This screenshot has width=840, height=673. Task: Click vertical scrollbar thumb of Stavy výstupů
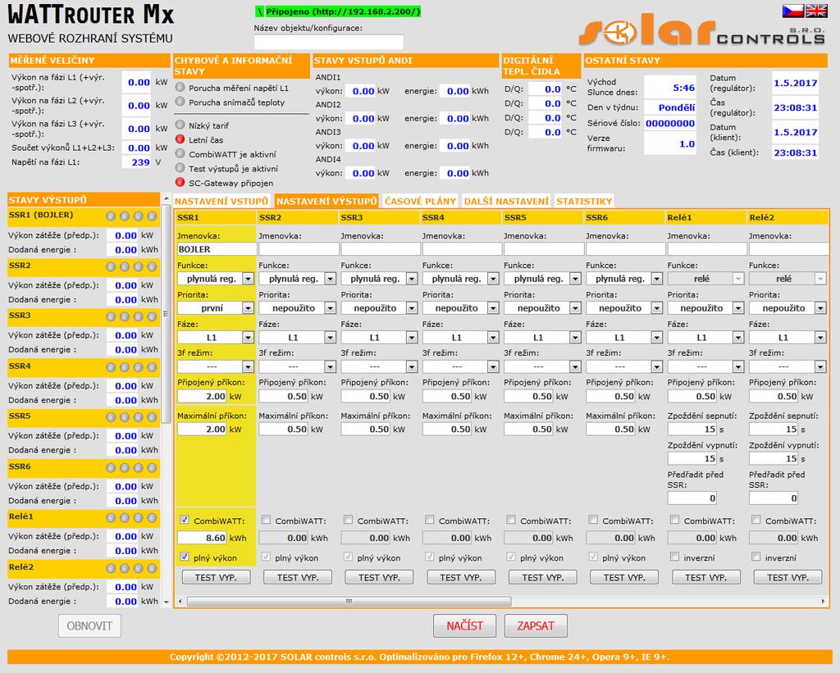(166, 313)
